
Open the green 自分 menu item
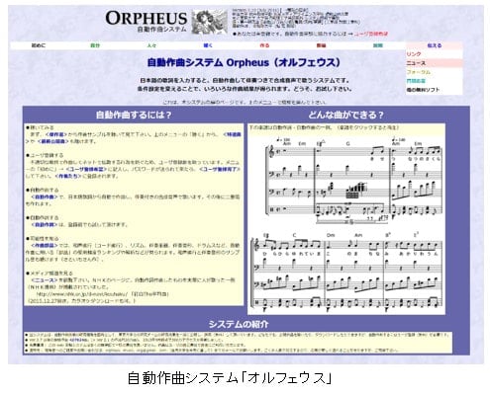95,45
